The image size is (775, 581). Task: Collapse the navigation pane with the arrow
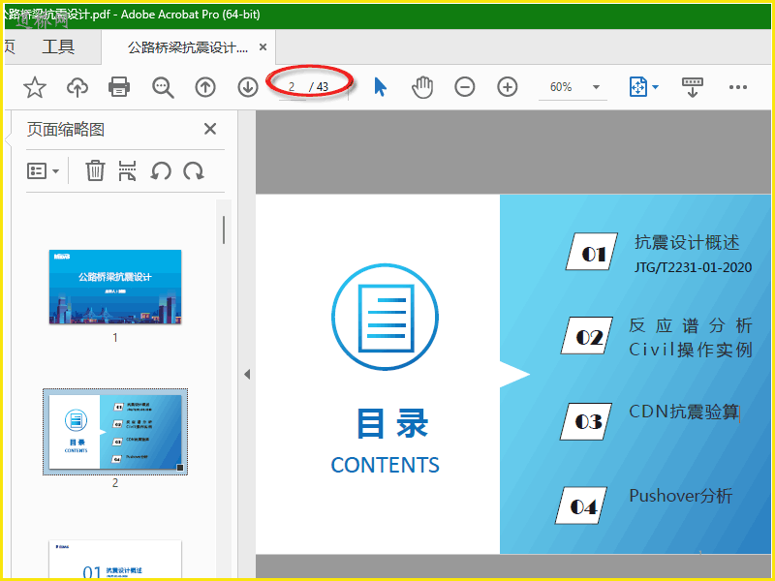coord(247,375)
